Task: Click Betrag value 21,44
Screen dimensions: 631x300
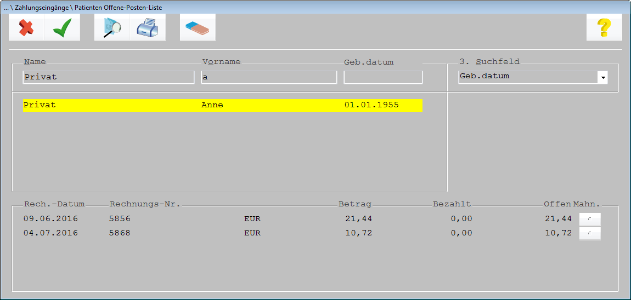Action: [x=358, y=219]
